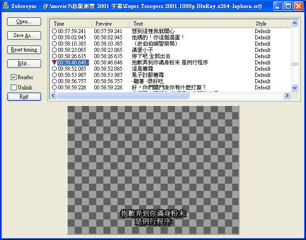306x240 pixels.
Task: Click the Preview column header
Action: click(x=109, y=24)
